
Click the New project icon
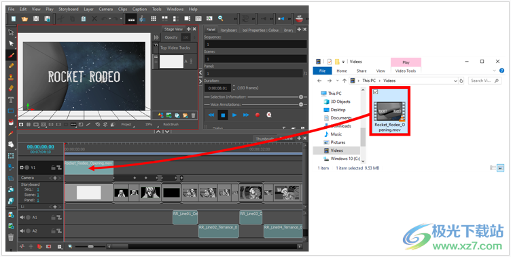pos(13,19)
